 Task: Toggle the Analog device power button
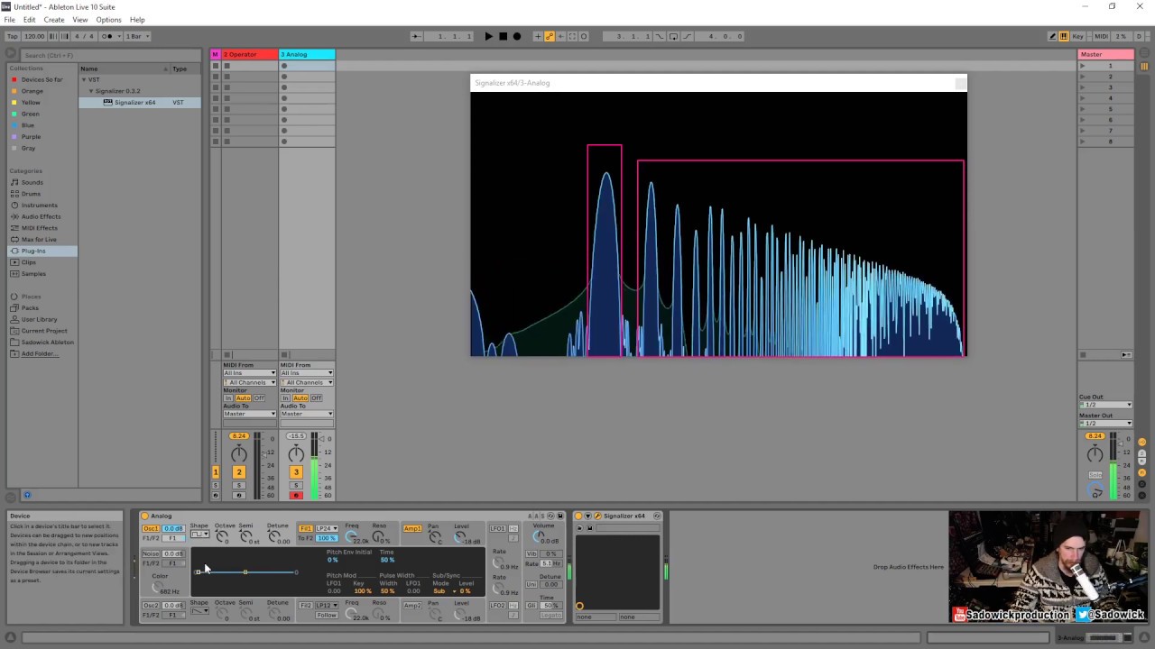pyautogui.click(x=144, y=516)
